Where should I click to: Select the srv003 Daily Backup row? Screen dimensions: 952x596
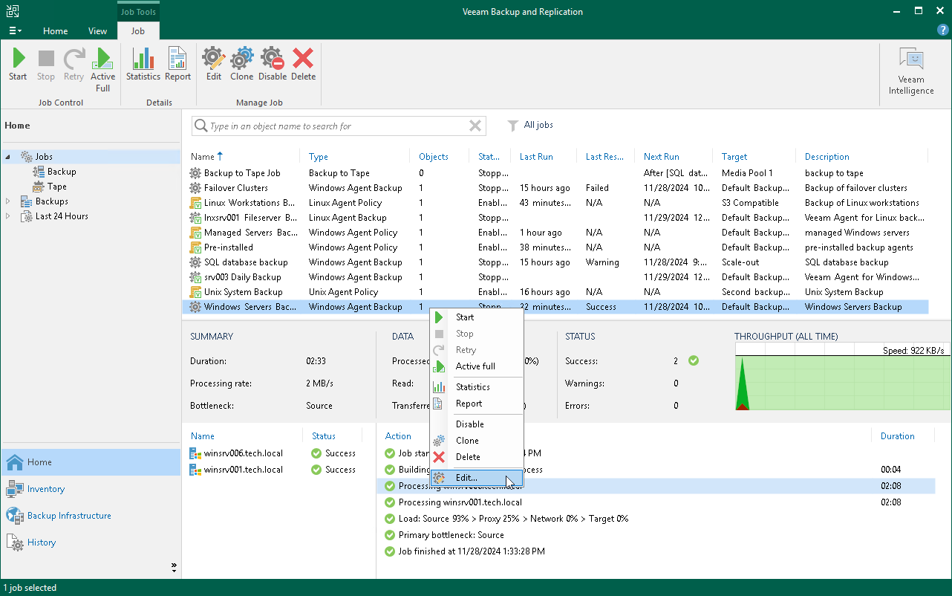tap(555, 277)
